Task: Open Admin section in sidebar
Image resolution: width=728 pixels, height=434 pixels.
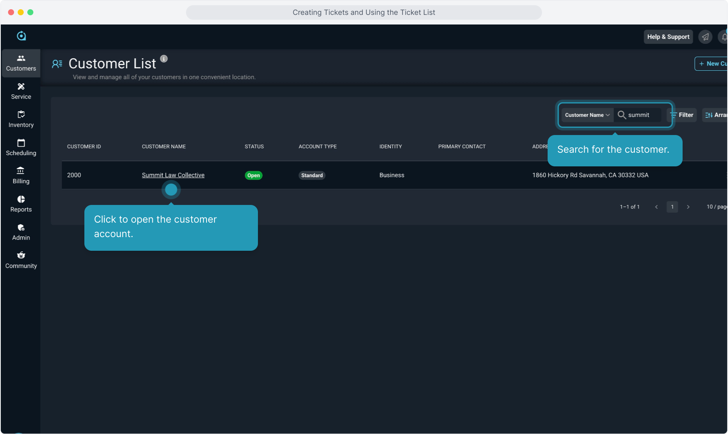Action: click(x=21, y=232)
